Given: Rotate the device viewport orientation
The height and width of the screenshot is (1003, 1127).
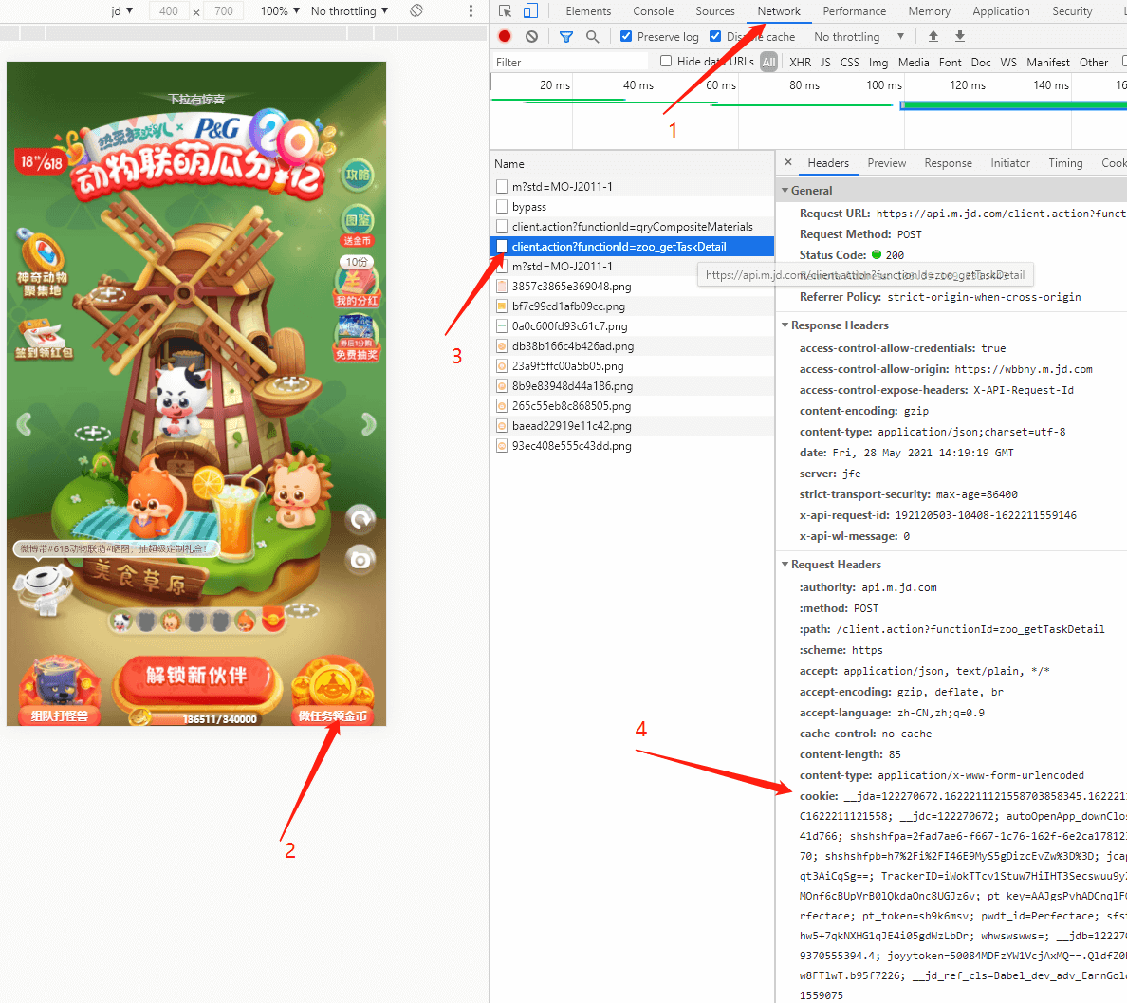Looking at the screenshot, I should coord(416,11).
